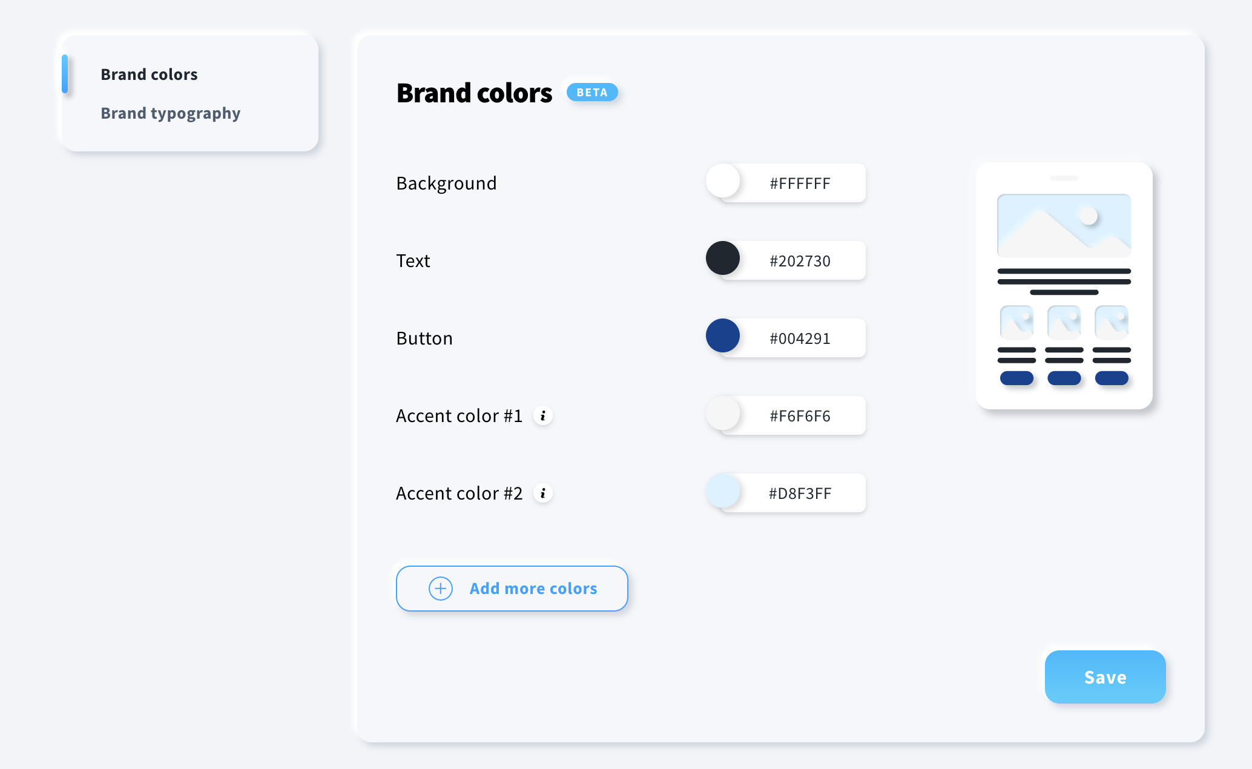Click the info icon next to Accent color #1
1252x769 pixels.
tap(543, 416)
